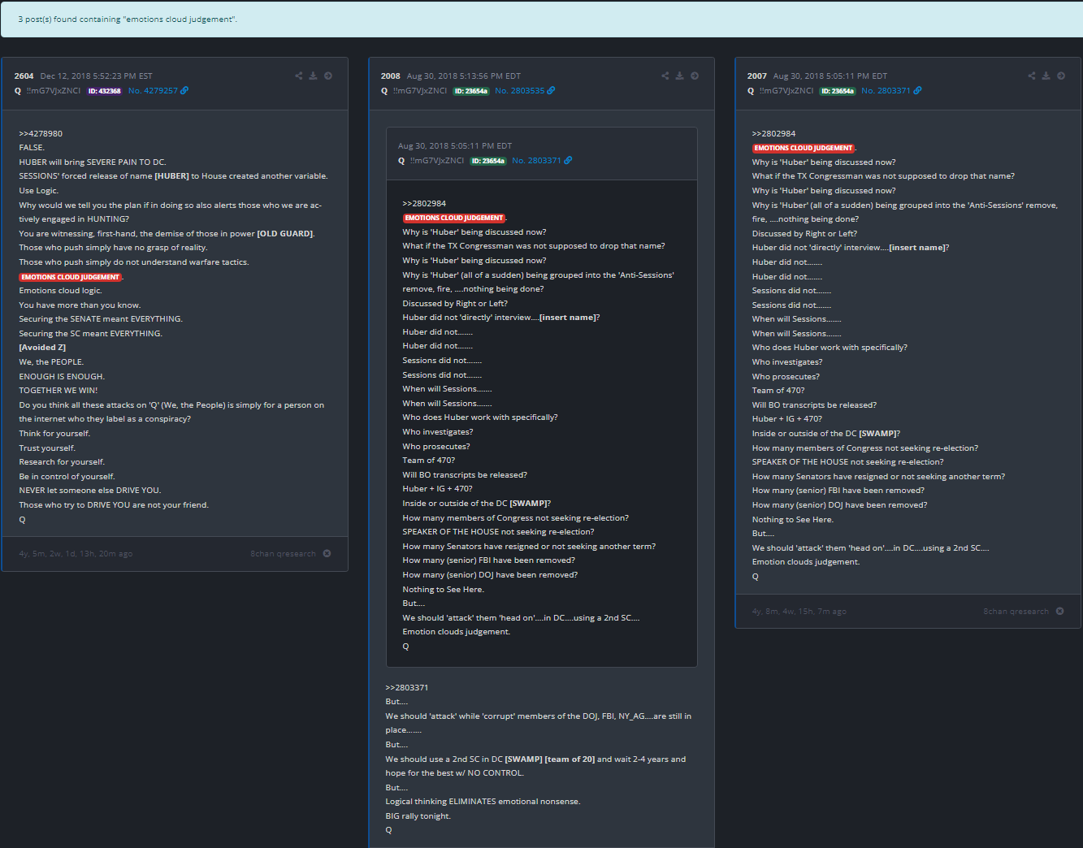
Task: Click circle icon next to 8chan qresearch in post 2007
Action: pyautogui.click(x=1059, y=611)
